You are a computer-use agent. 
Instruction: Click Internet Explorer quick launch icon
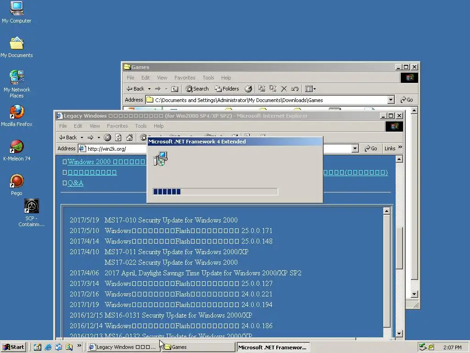coord(48,347)
